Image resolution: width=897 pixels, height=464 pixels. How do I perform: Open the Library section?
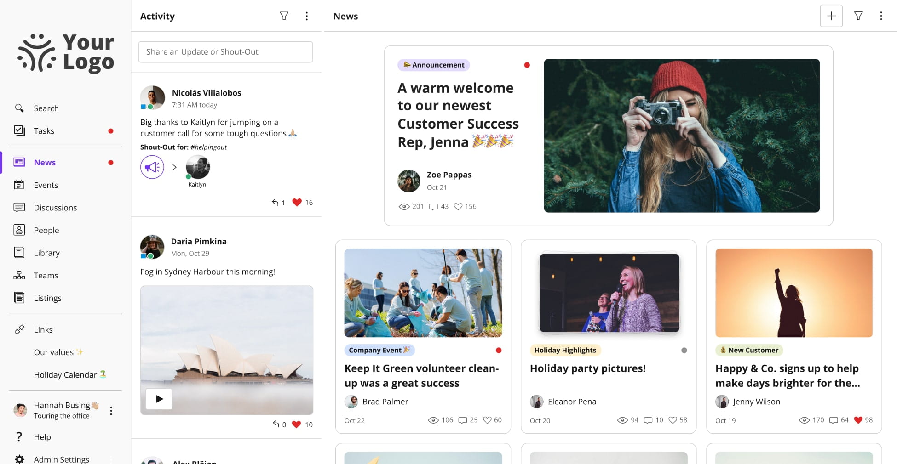tap(46, 253)
